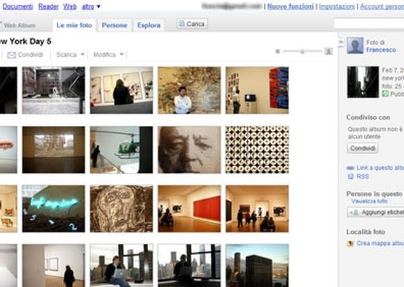Image resolution: width=404 pixels, height=287 pixels.
Task: Open the snowy courtyard building photo
Action: pos(53,90)
